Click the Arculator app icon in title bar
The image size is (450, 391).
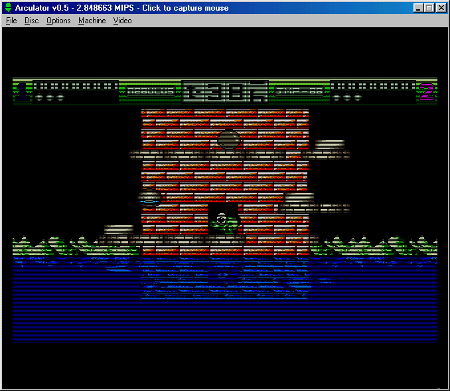pos(8,8)
